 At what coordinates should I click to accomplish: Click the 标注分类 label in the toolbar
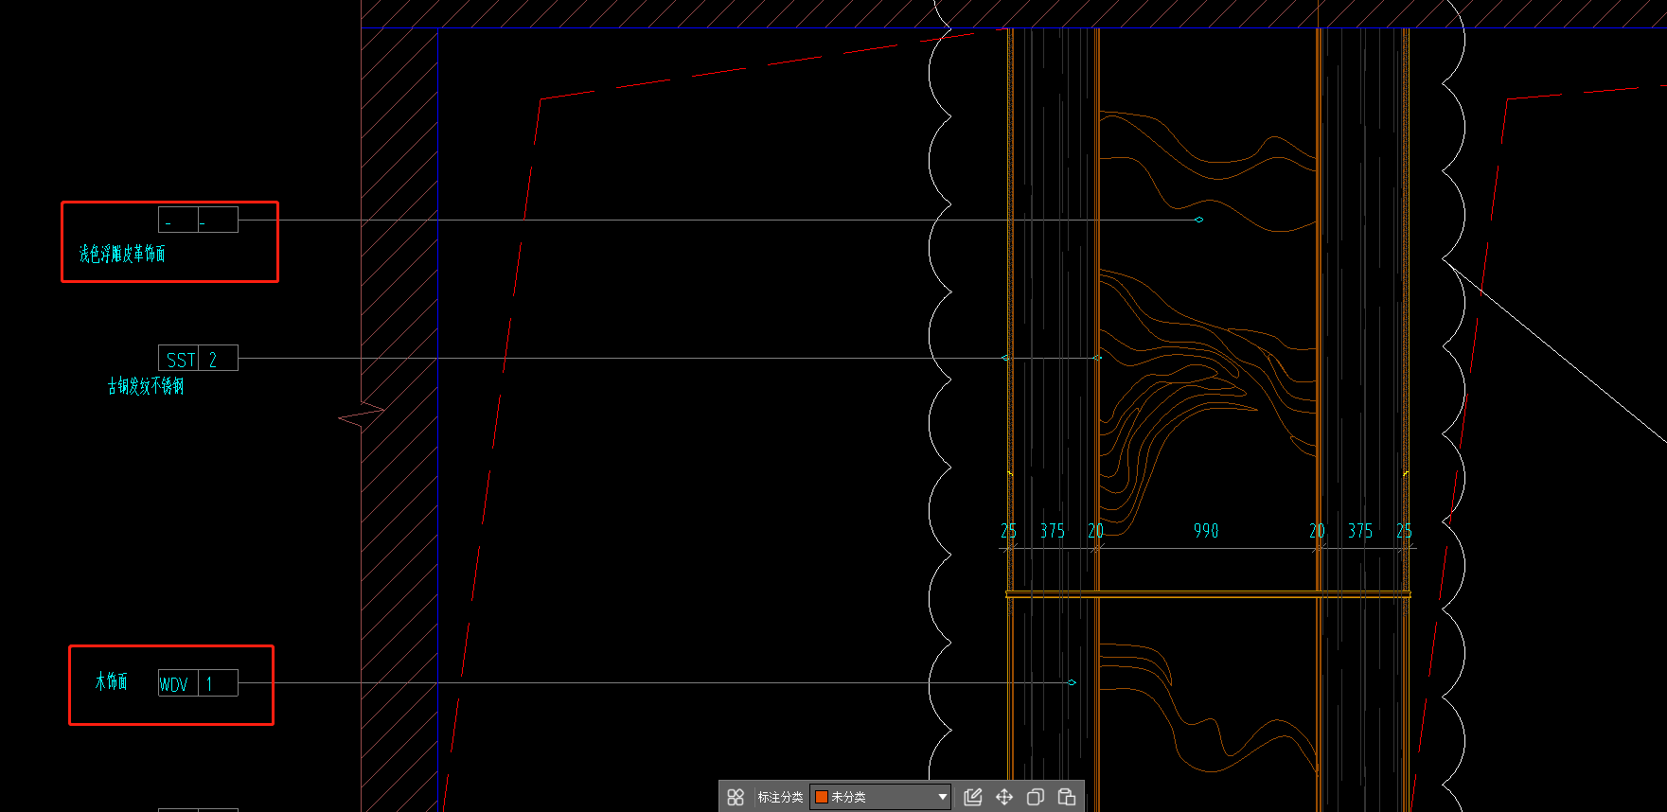[780, 797]
